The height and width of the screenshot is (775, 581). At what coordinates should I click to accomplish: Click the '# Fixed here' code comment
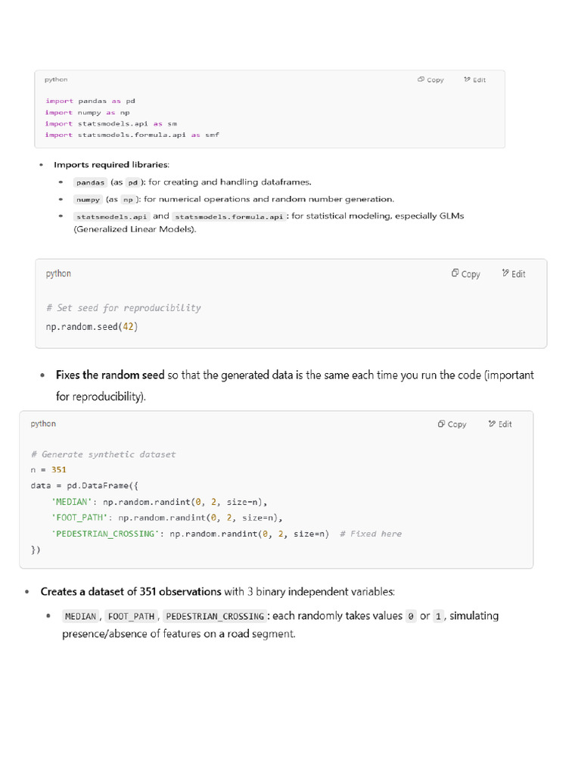[x=371, y=534]
